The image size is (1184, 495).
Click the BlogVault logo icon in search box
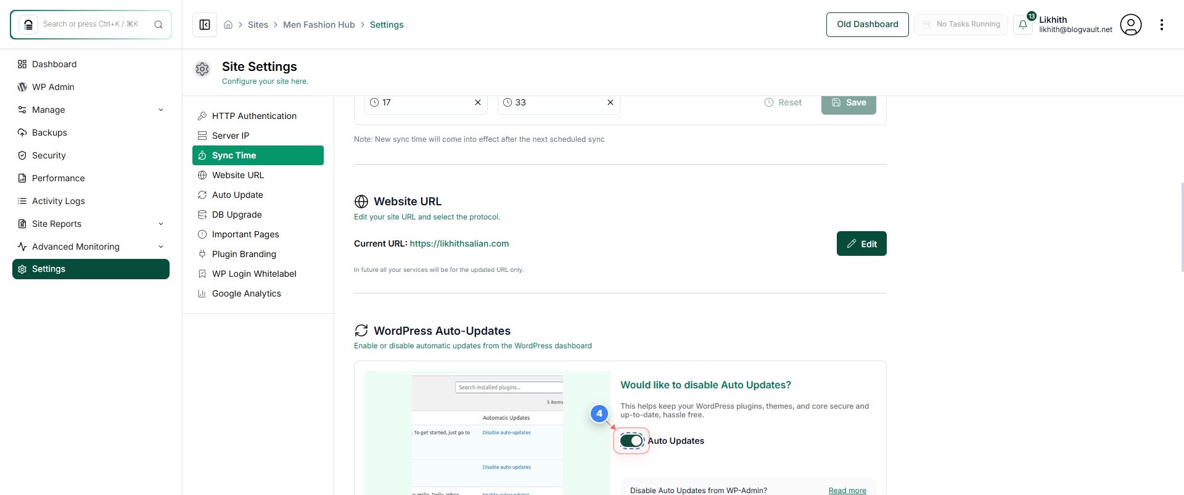point(28,25)
